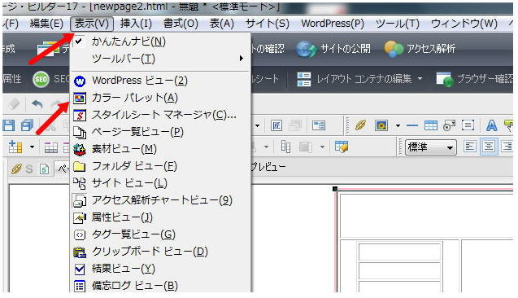Open dropdown next to table plus icon
Image resolution: width=518 pixels, height=298 pixels.
point(32,147)
